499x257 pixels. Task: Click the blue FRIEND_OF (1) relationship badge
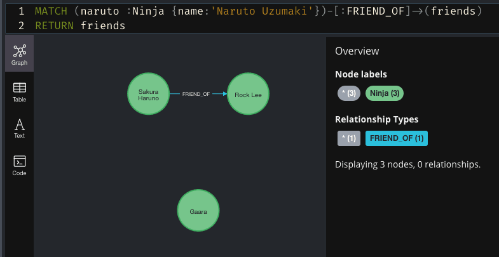[397, 138]
